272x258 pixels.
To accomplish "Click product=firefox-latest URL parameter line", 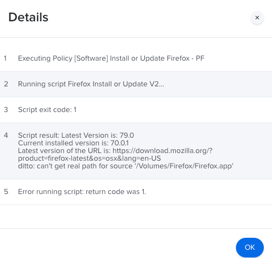I will 90,159.
